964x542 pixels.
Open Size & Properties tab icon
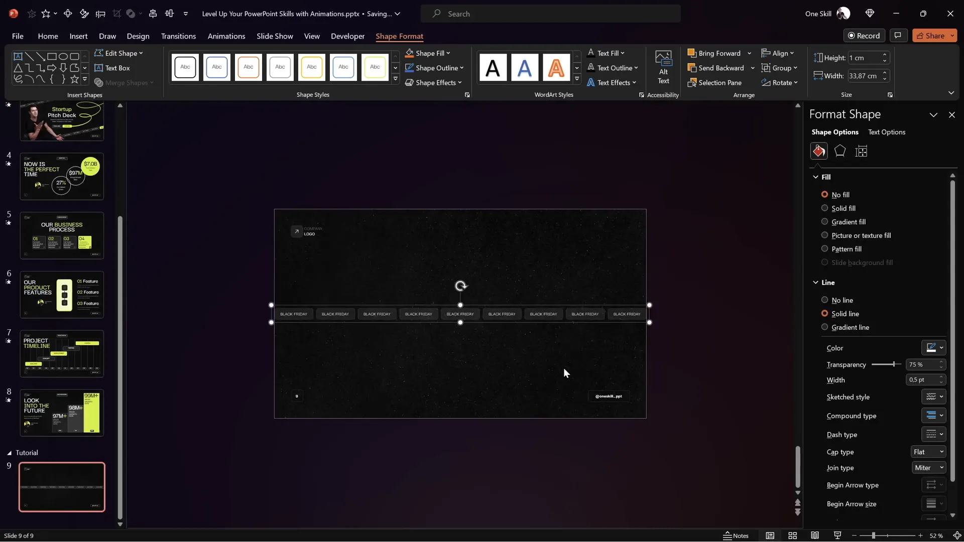861,151
